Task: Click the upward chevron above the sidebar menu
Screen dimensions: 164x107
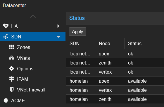Action: pyautogui.click(x=33, y=17)
